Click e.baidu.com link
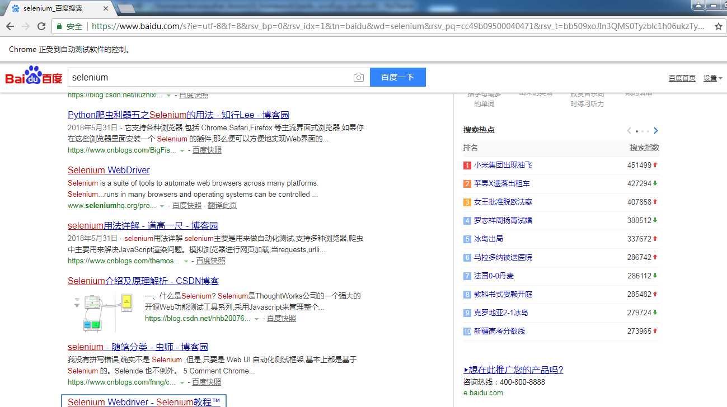The height and width of the screenshot is (407, 727). (483, 392)
